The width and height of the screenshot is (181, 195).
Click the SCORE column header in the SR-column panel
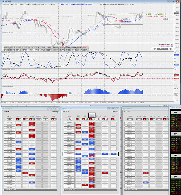coord(92,116)
